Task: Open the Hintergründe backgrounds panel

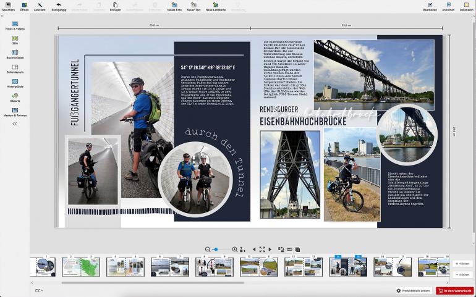Action: click(x=15, y=82)
